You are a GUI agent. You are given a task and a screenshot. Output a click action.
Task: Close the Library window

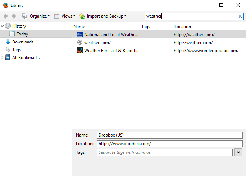pos(237,5)
